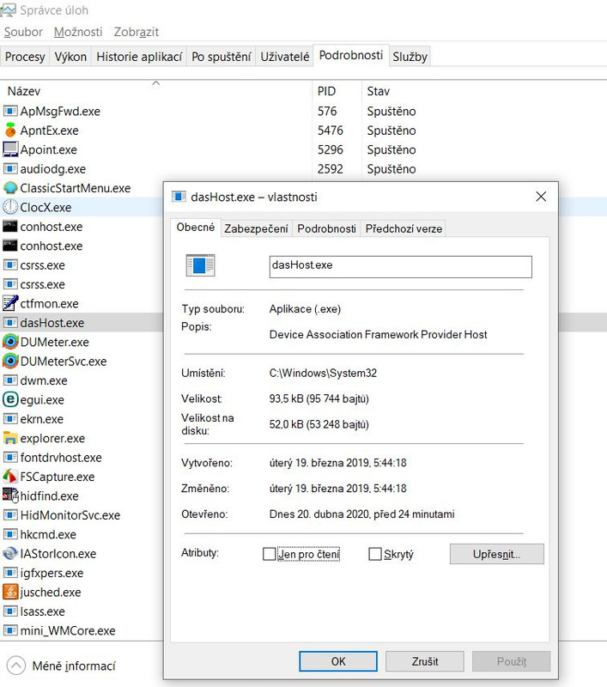Click the fontdrvhost.exe process icon
The height and width of the screenshot is (687, 607).
[x=10, y=458]
